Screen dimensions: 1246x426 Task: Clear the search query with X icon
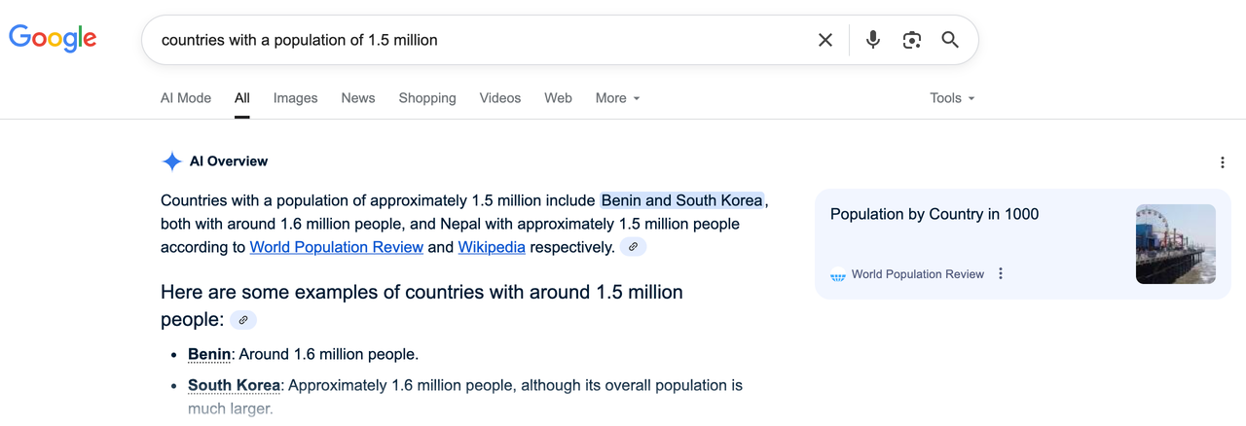pos(825,40)
